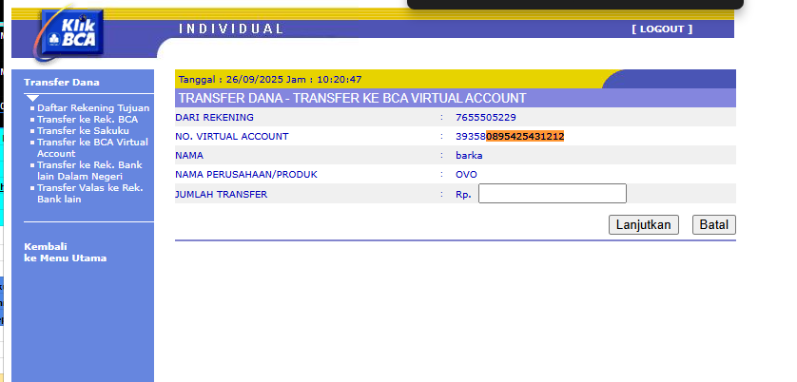Click the NO. VIRTUAL ACCOUNT label
The width and height of the screenshot is (797, 382).
pyautogui.click(x=232, y=136)
